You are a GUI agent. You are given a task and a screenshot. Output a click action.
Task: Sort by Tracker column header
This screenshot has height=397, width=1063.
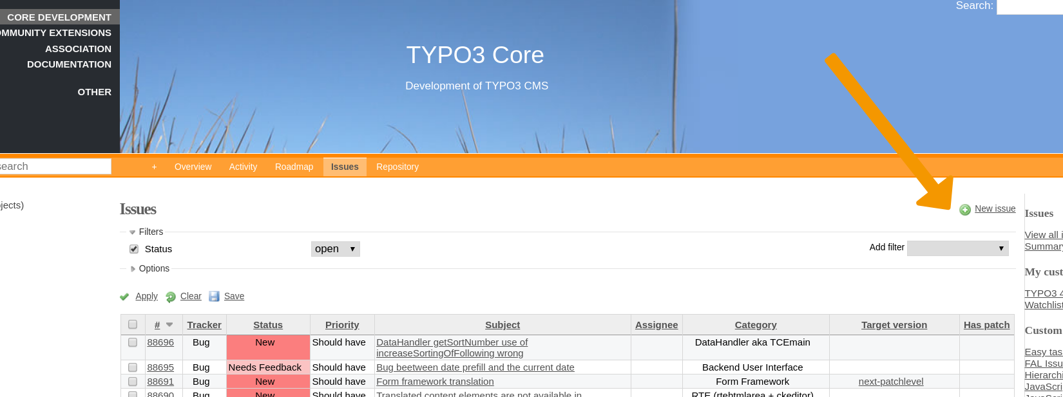[x=204, y=325]
